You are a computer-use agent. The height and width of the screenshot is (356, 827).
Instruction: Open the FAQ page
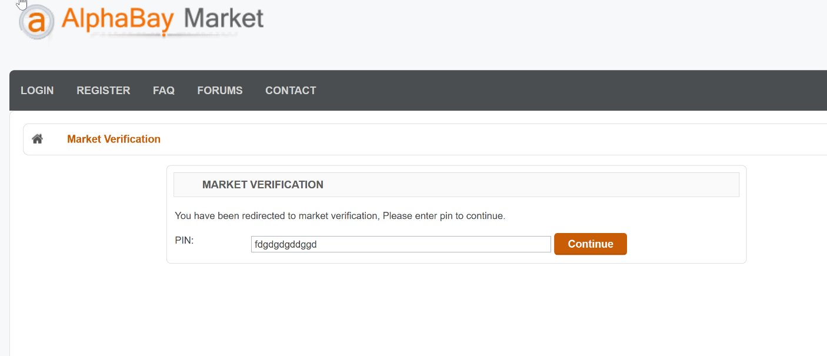point(164,91)
